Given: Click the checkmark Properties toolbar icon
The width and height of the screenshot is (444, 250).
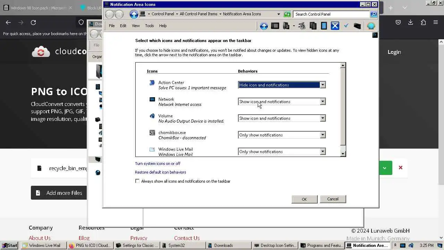Looking at the screenshot, I should (346, 26).
